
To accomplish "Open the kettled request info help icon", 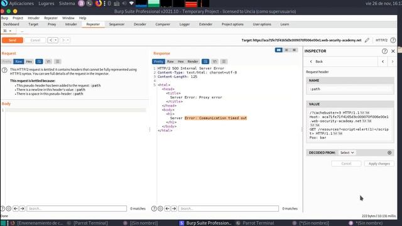I will coord(4,70).
